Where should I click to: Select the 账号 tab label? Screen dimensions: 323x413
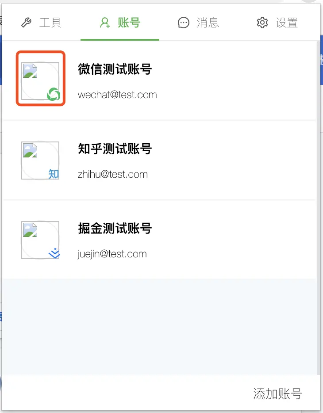pos(129,23)
